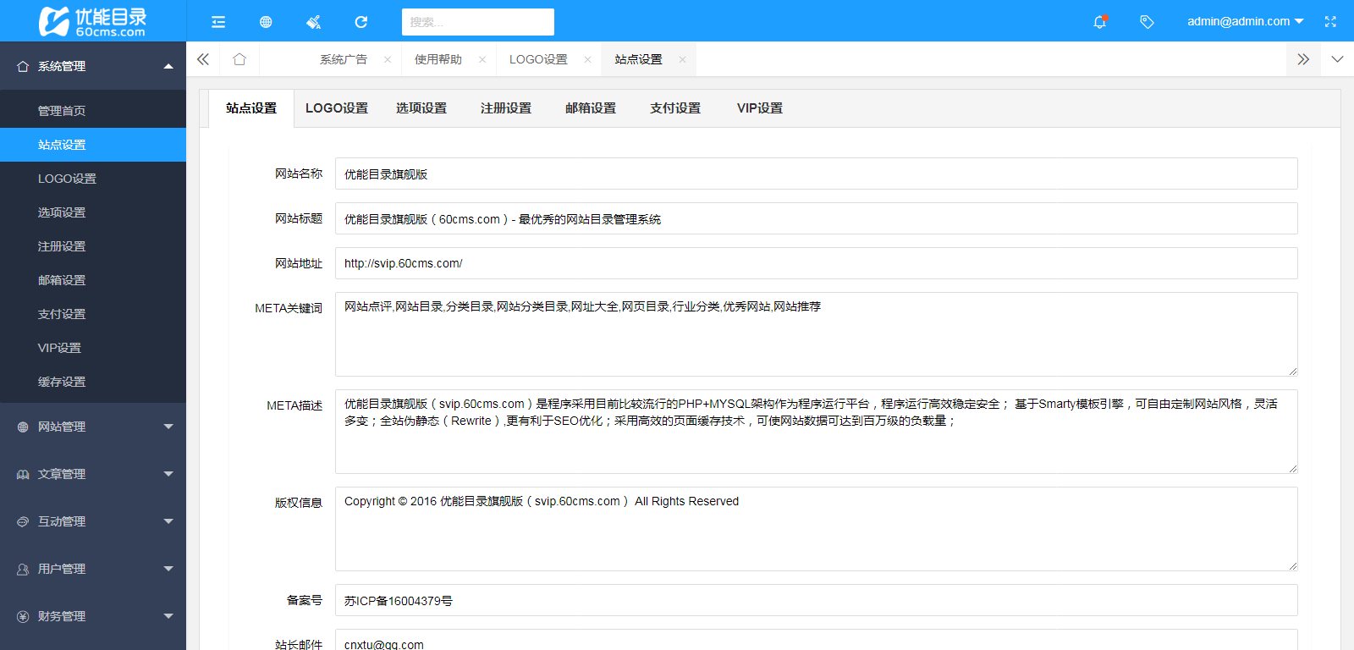Open 缓存设置 in sidebar

93,382
